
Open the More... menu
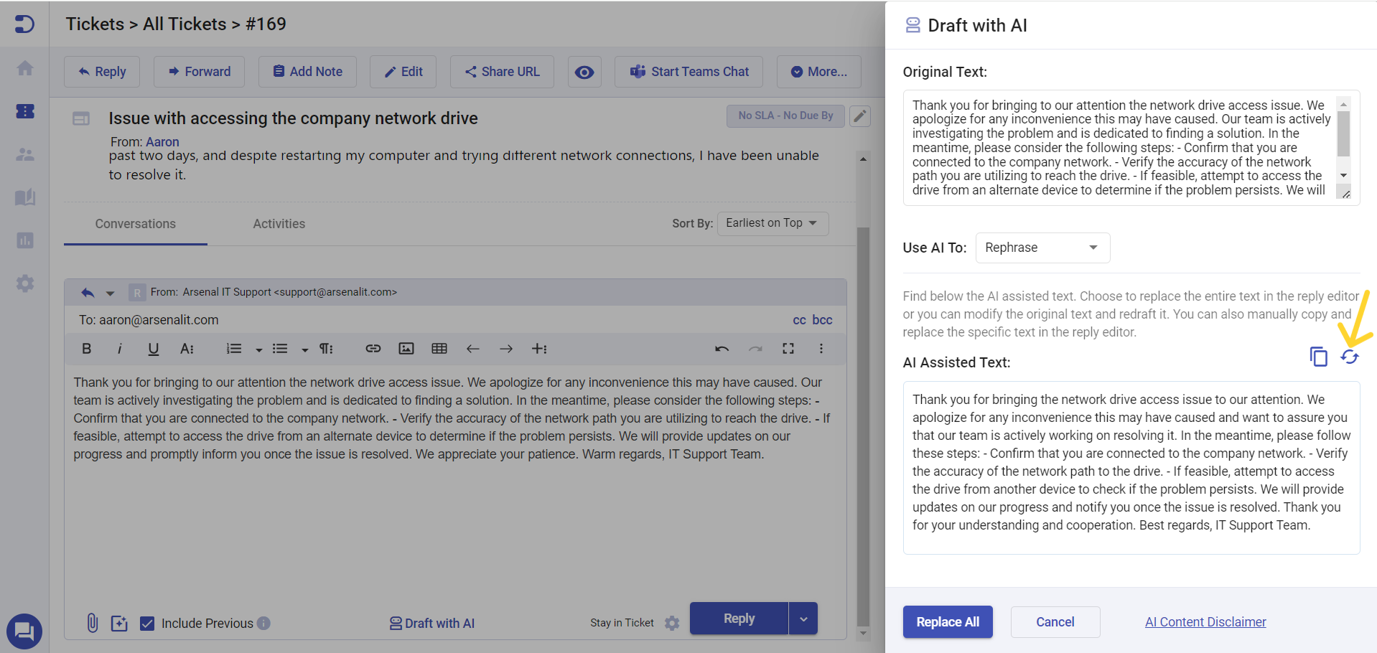pyautogui.click(x=818, y=72)
